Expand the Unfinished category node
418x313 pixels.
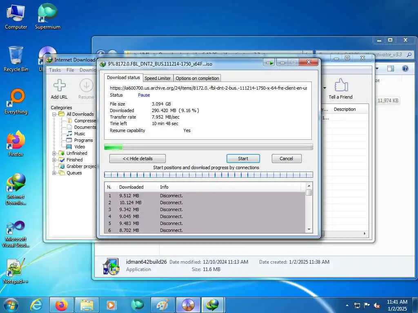(x=54, y=153)
